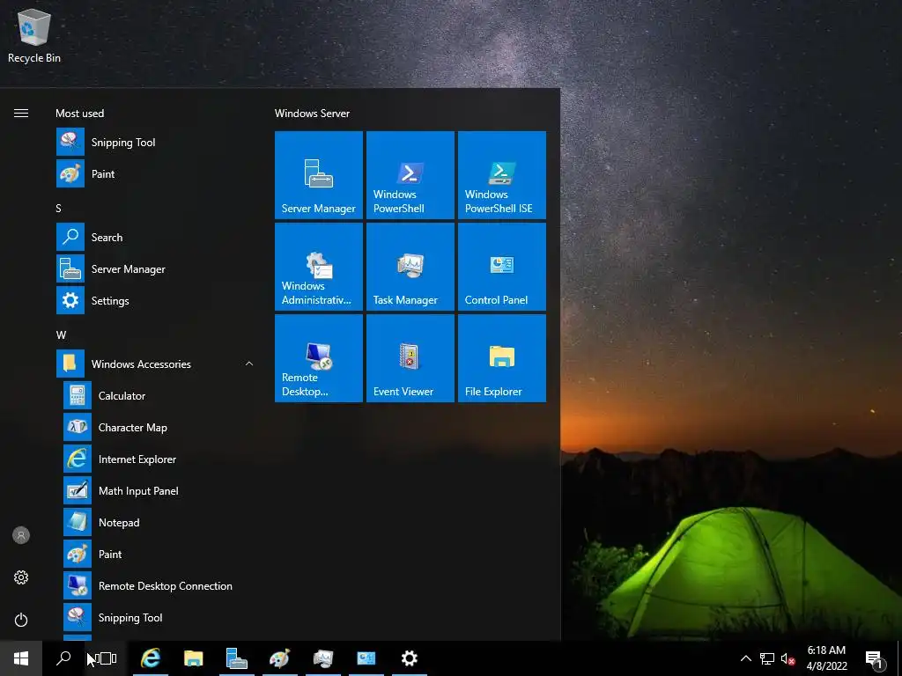The image size is (902, 676).
Task: Launch Internet Explorer from Windows Accessories
Action: [159, 459]
